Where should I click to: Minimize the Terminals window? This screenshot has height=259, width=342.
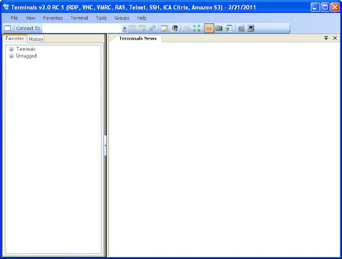click(315, 7)
